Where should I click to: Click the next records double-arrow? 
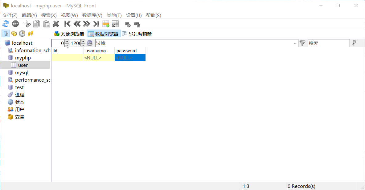click(87, 24)
